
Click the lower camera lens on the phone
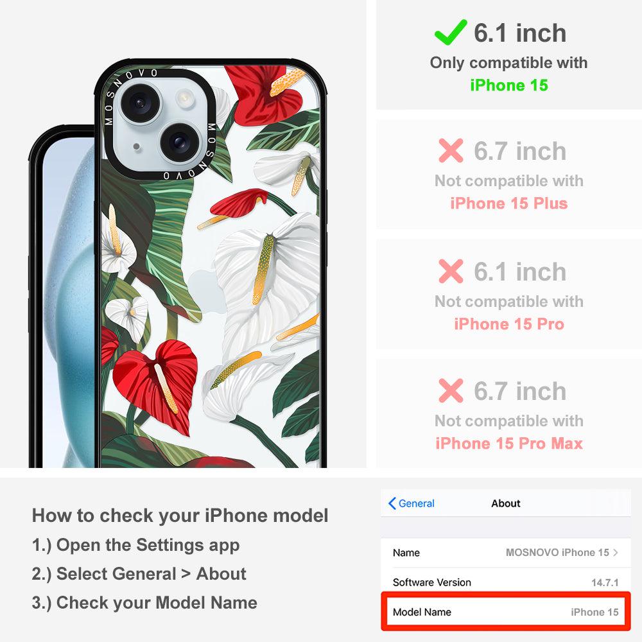tap(178, 142)
